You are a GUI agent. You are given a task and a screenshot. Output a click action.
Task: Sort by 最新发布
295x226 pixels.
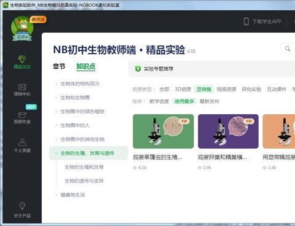pyautogui.click(x=210, y=101)
